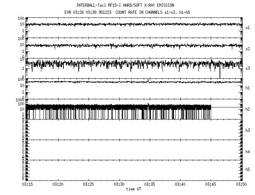Image resolution: width=255 pixels, height=195 pixels.
Task: Click the INTERBALL-Tail RF15-I title text
Action: 130,5
